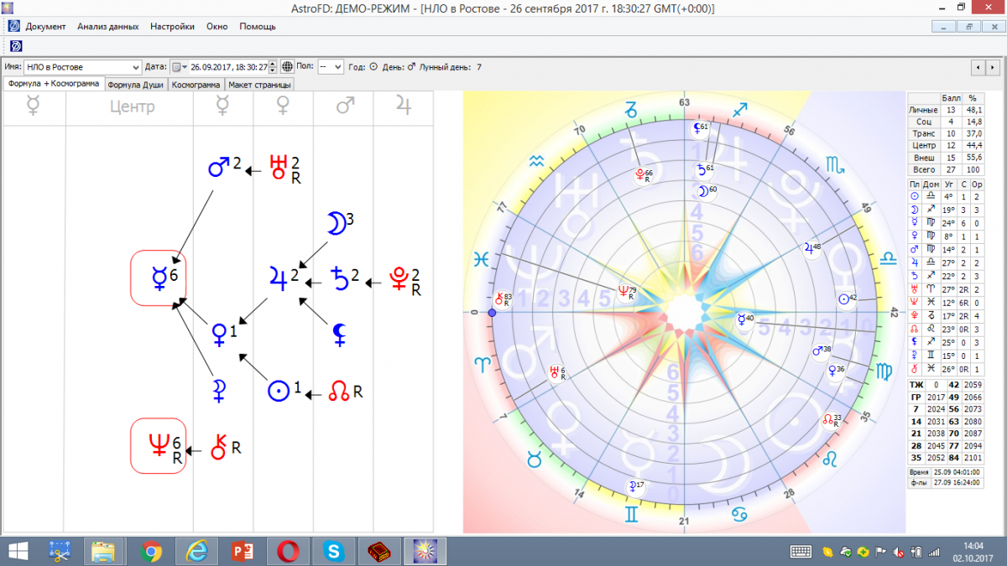Click the boxed Neptune symbol in formula
1007x566 pixels.
click(157, 445)
